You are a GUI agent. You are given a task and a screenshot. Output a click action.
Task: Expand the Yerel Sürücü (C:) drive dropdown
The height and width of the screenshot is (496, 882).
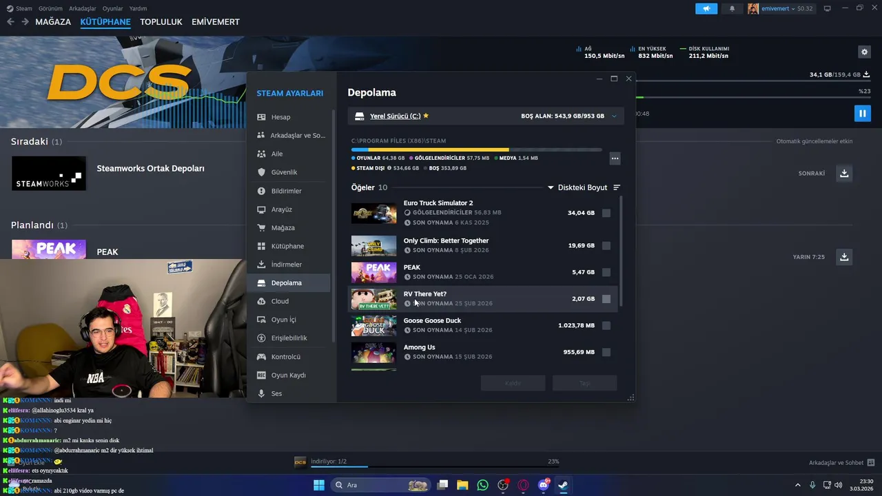click(x=614, y=116)
